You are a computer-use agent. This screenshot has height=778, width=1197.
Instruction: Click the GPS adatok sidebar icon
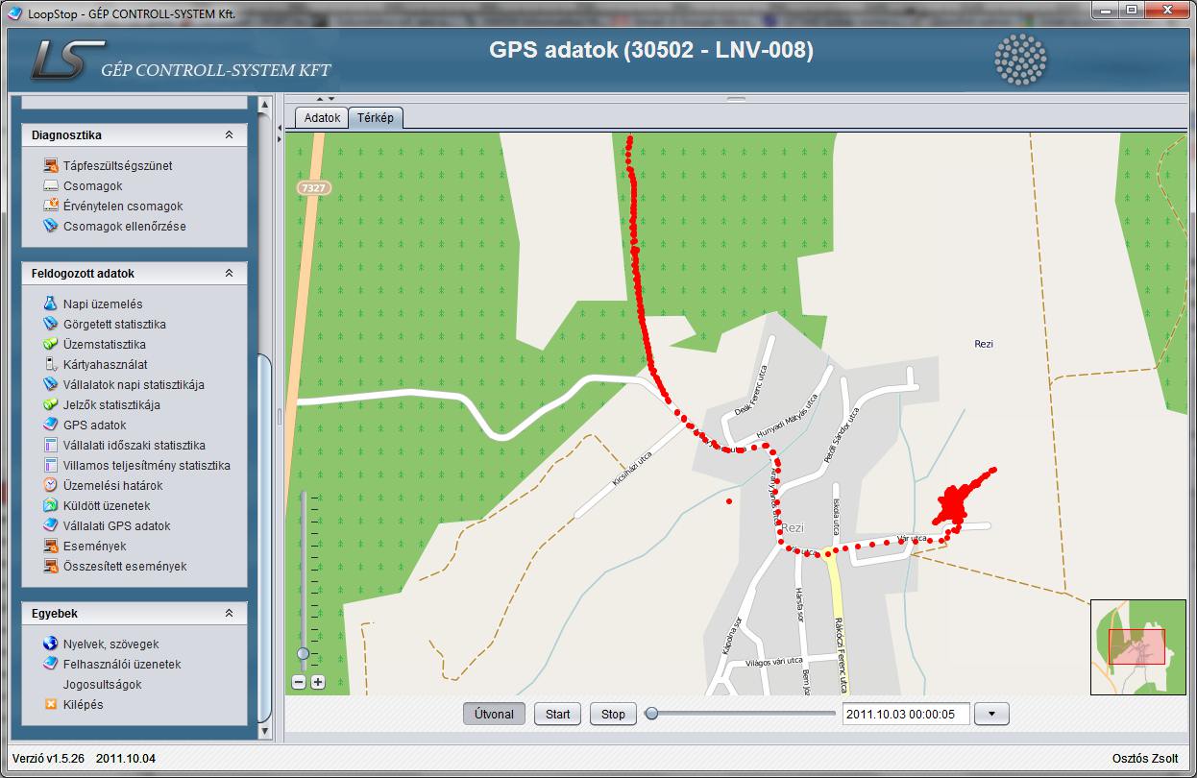click(x=52, y=425)
